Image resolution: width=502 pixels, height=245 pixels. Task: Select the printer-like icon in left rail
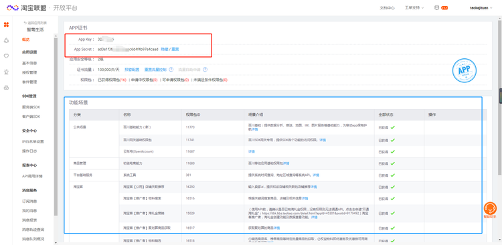coord(6,88)
